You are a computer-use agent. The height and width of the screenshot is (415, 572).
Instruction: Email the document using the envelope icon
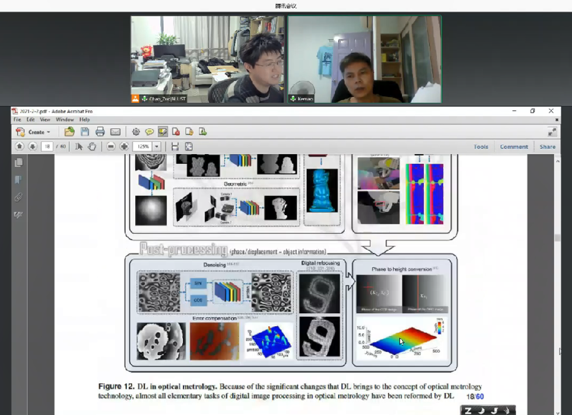coord(116,132)
